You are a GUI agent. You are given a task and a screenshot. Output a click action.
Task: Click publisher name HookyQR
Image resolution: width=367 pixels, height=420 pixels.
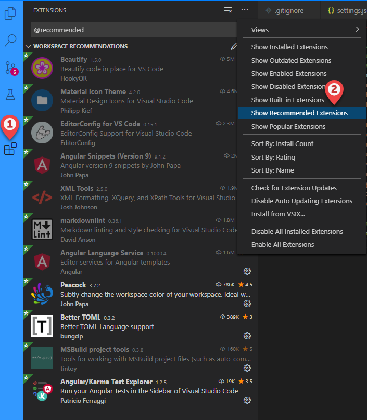point(73,78)
